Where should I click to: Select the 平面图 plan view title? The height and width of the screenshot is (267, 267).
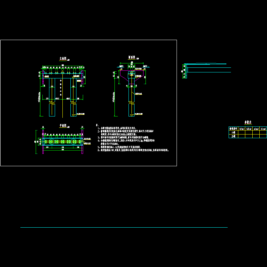[63, 126]
